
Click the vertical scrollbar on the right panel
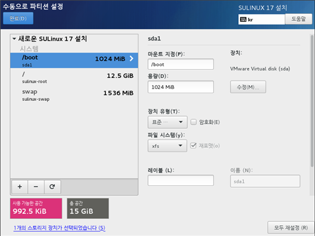coord(312,101)
